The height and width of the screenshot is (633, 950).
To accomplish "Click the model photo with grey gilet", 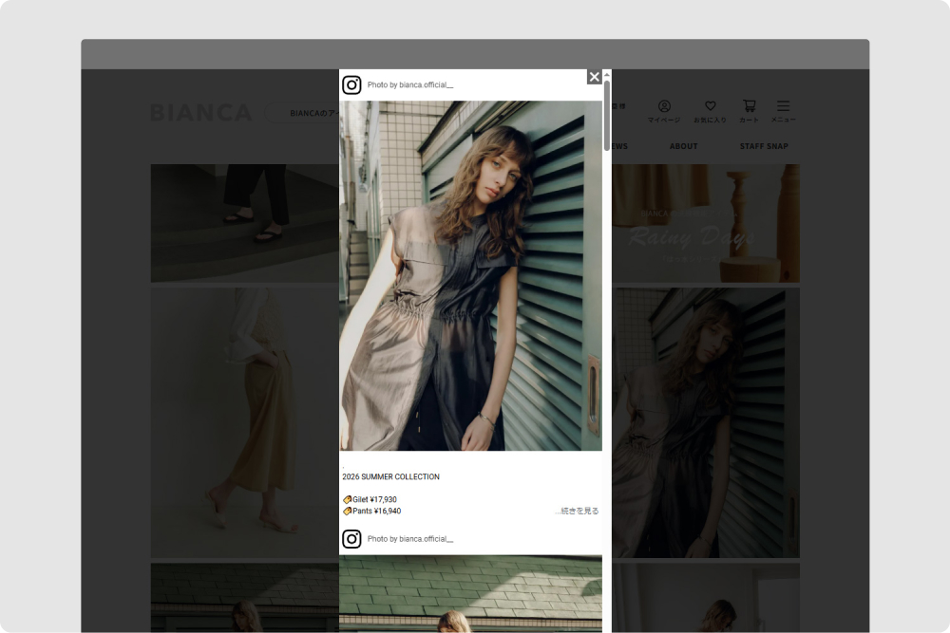I will 471,275.
